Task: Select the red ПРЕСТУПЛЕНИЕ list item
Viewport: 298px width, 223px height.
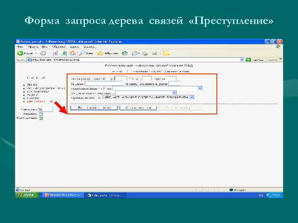Action: pos(40,102)
